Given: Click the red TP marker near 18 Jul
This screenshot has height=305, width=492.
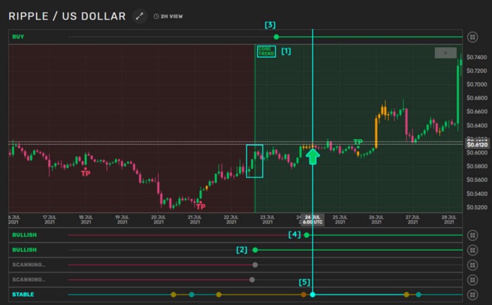Looking at the screenshot, I should pos(86,173).
